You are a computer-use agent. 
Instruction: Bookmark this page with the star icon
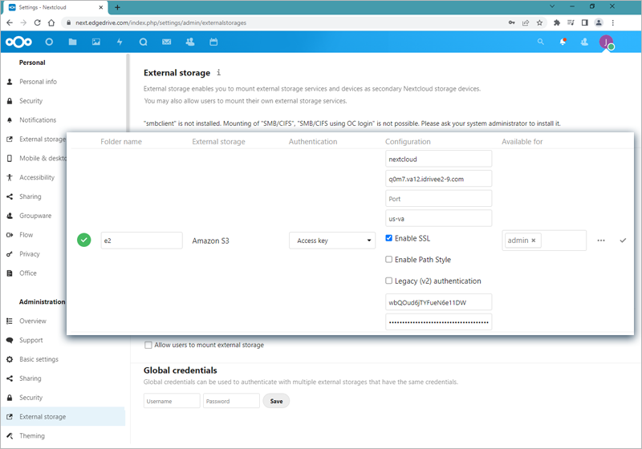coord(539,23)
